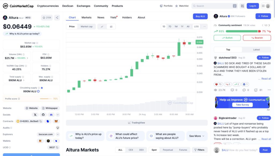Image resolution: width=275 pixels, height=156 pixels.
Task: Expand the Explorers list chevron
Action: point(57,134)
